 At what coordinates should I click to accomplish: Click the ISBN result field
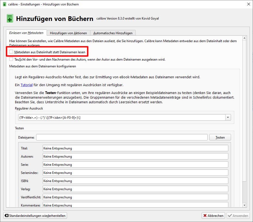click(x=135, y=181)
